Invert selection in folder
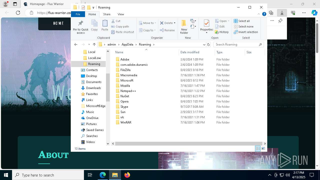Image resolution: width=320 pixels, height=180 pixels. point(246,32)
